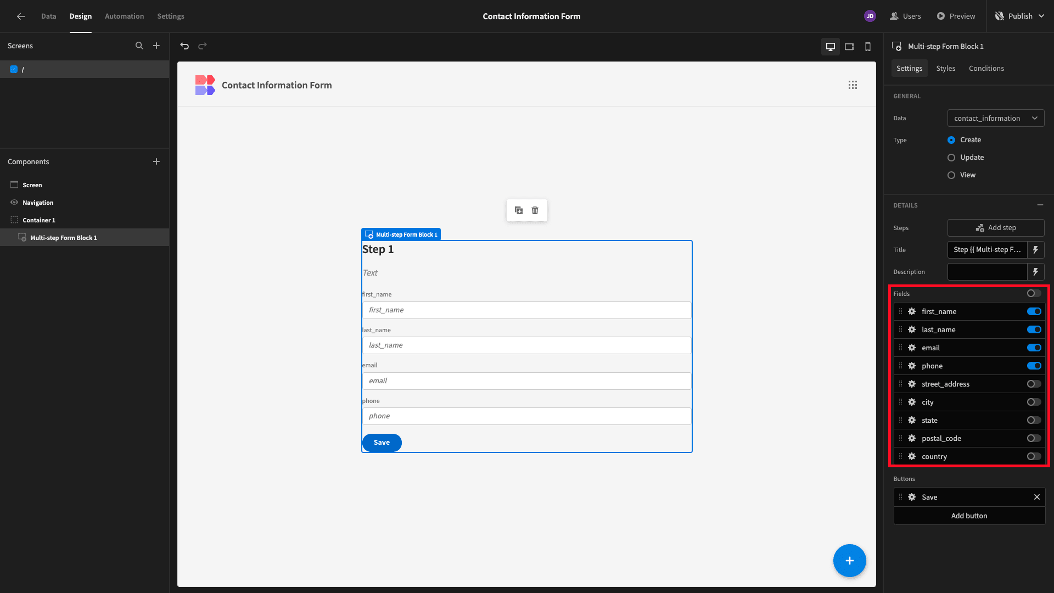This screenshot has width=1054, height=593.
Task: Delete component using trash icon
Action: coord(535,210)
